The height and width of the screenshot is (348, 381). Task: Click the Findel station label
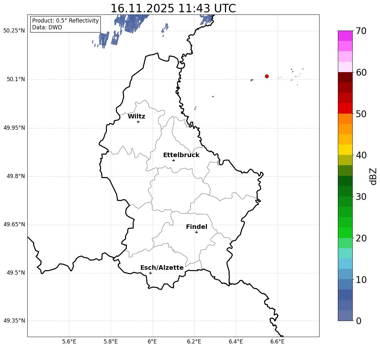197,227
